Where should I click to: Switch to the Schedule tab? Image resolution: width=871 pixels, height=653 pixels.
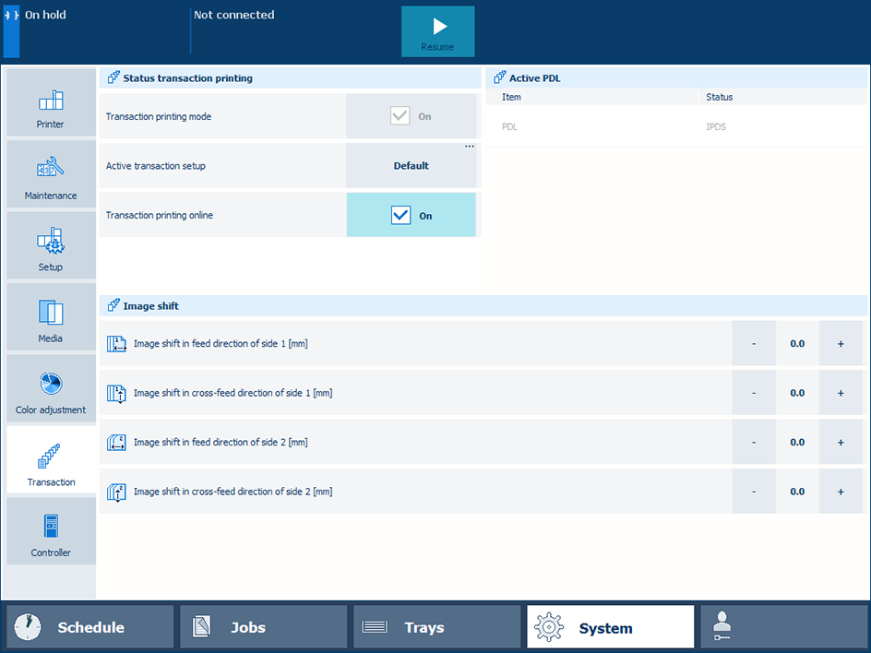pos(89,627)
